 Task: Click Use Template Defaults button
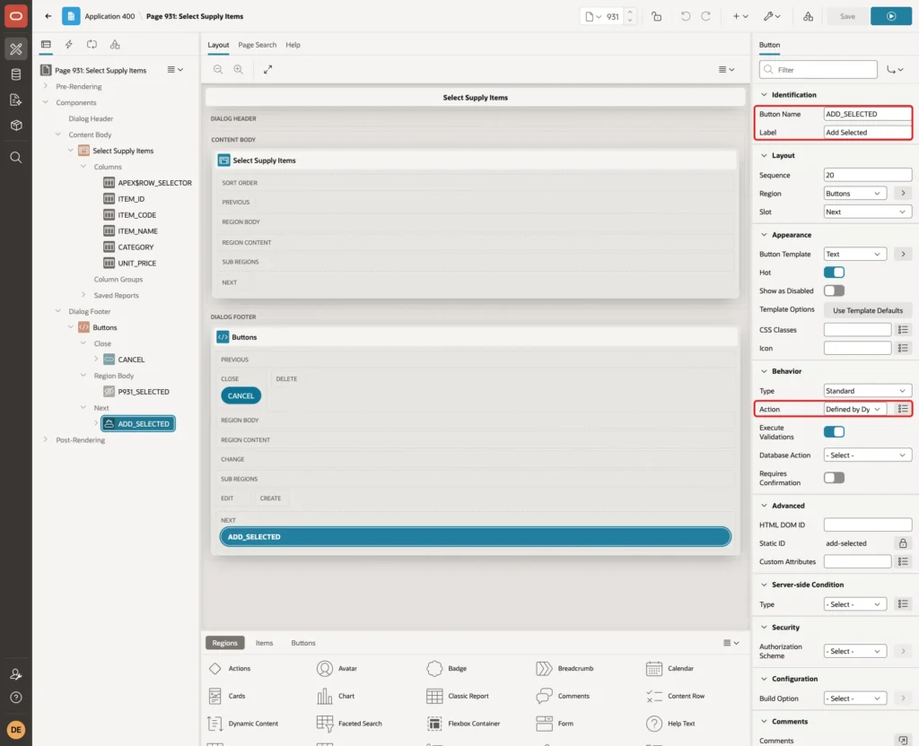coord(868,310)
